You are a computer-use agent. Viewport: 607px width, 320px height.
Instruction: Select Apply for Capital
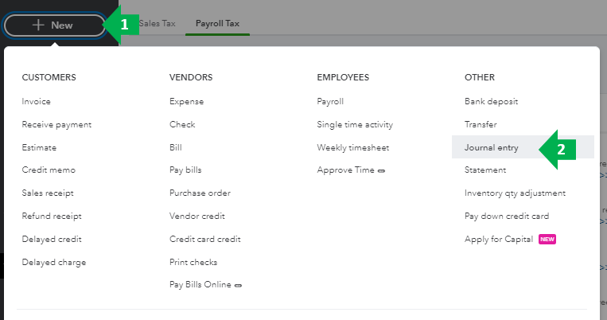pos(499,240)
